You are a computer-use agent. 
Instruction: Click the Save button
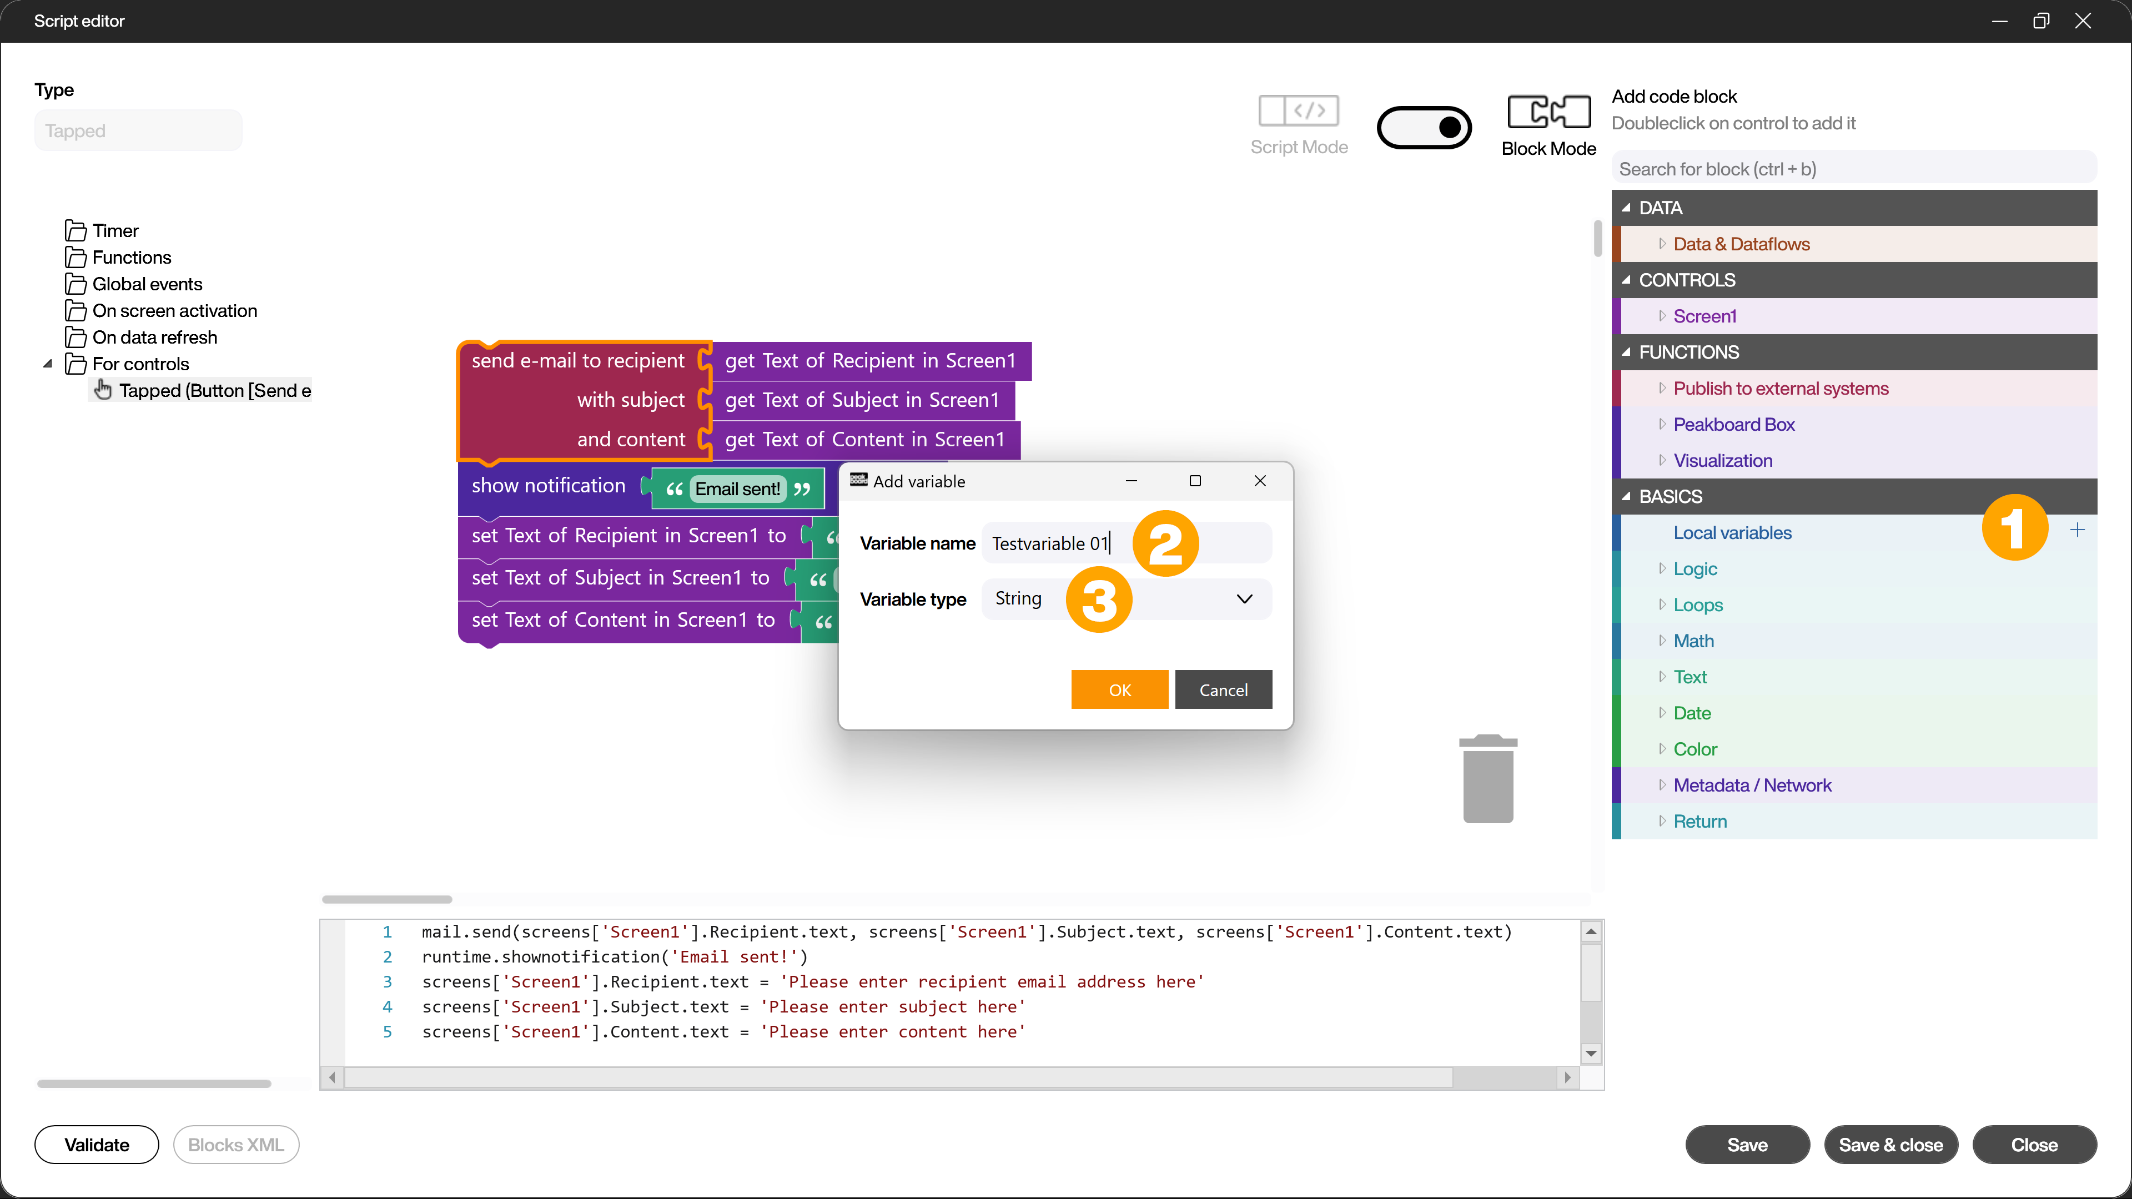[1747, 1145]
